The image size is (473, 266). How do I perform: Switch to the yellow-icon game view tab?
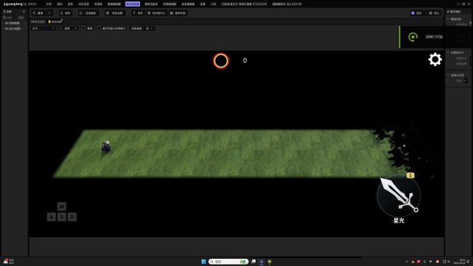pyautogui.click(x=55, y=22)
